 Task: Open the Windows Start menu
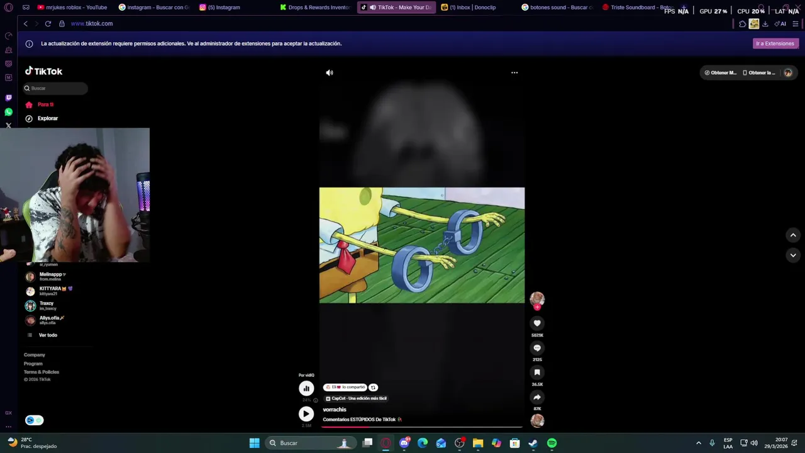coord(255,443)
